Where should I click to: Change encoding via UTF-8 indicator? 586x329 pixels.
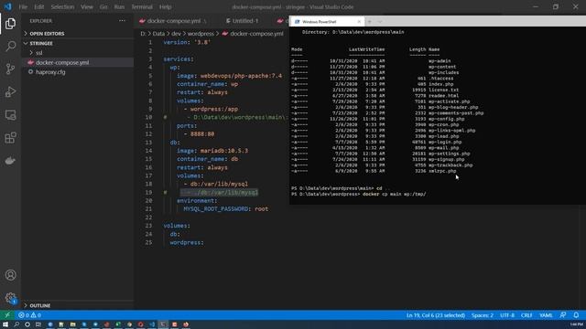pyautogui.click(x=507, y=315)
